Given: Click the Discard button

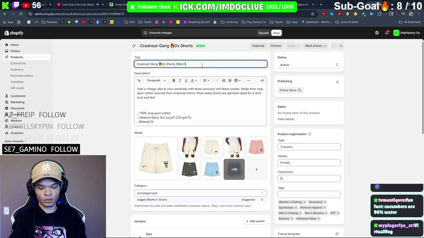Looking at the screenshot, I should [x=264, y=33].
